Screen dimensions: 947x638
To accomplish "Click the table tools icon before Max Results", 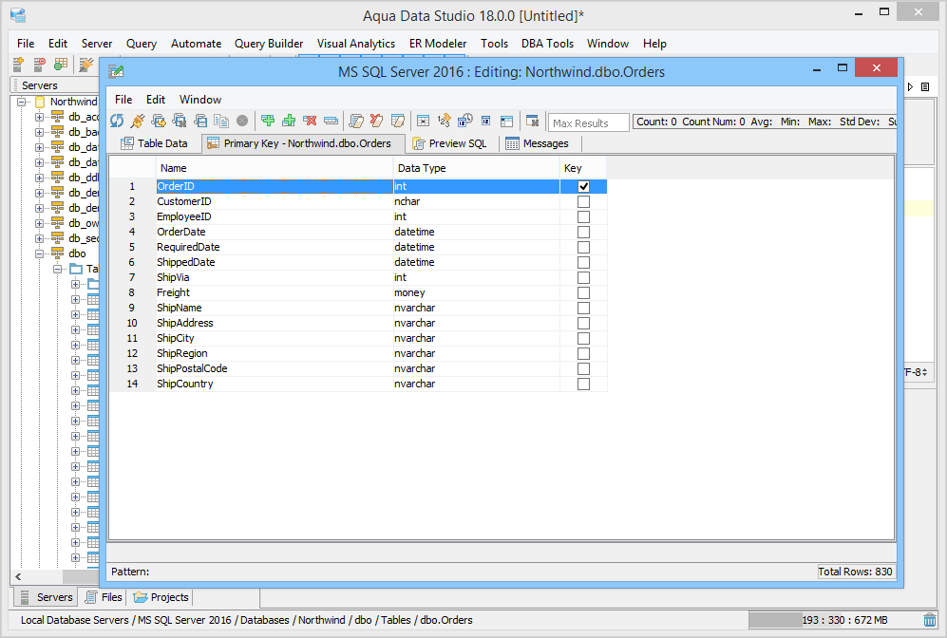I will 532,121.
